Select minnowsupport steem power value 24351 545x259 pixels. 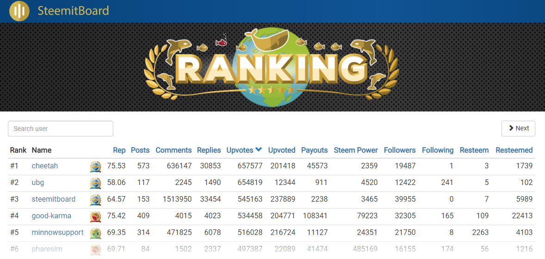[x=367, y=233]
